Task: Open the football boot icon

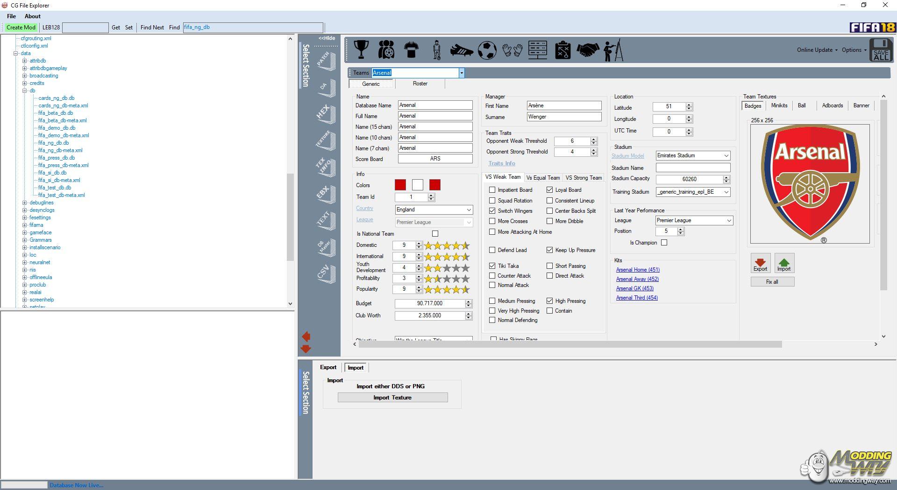Action: [462, 50]
